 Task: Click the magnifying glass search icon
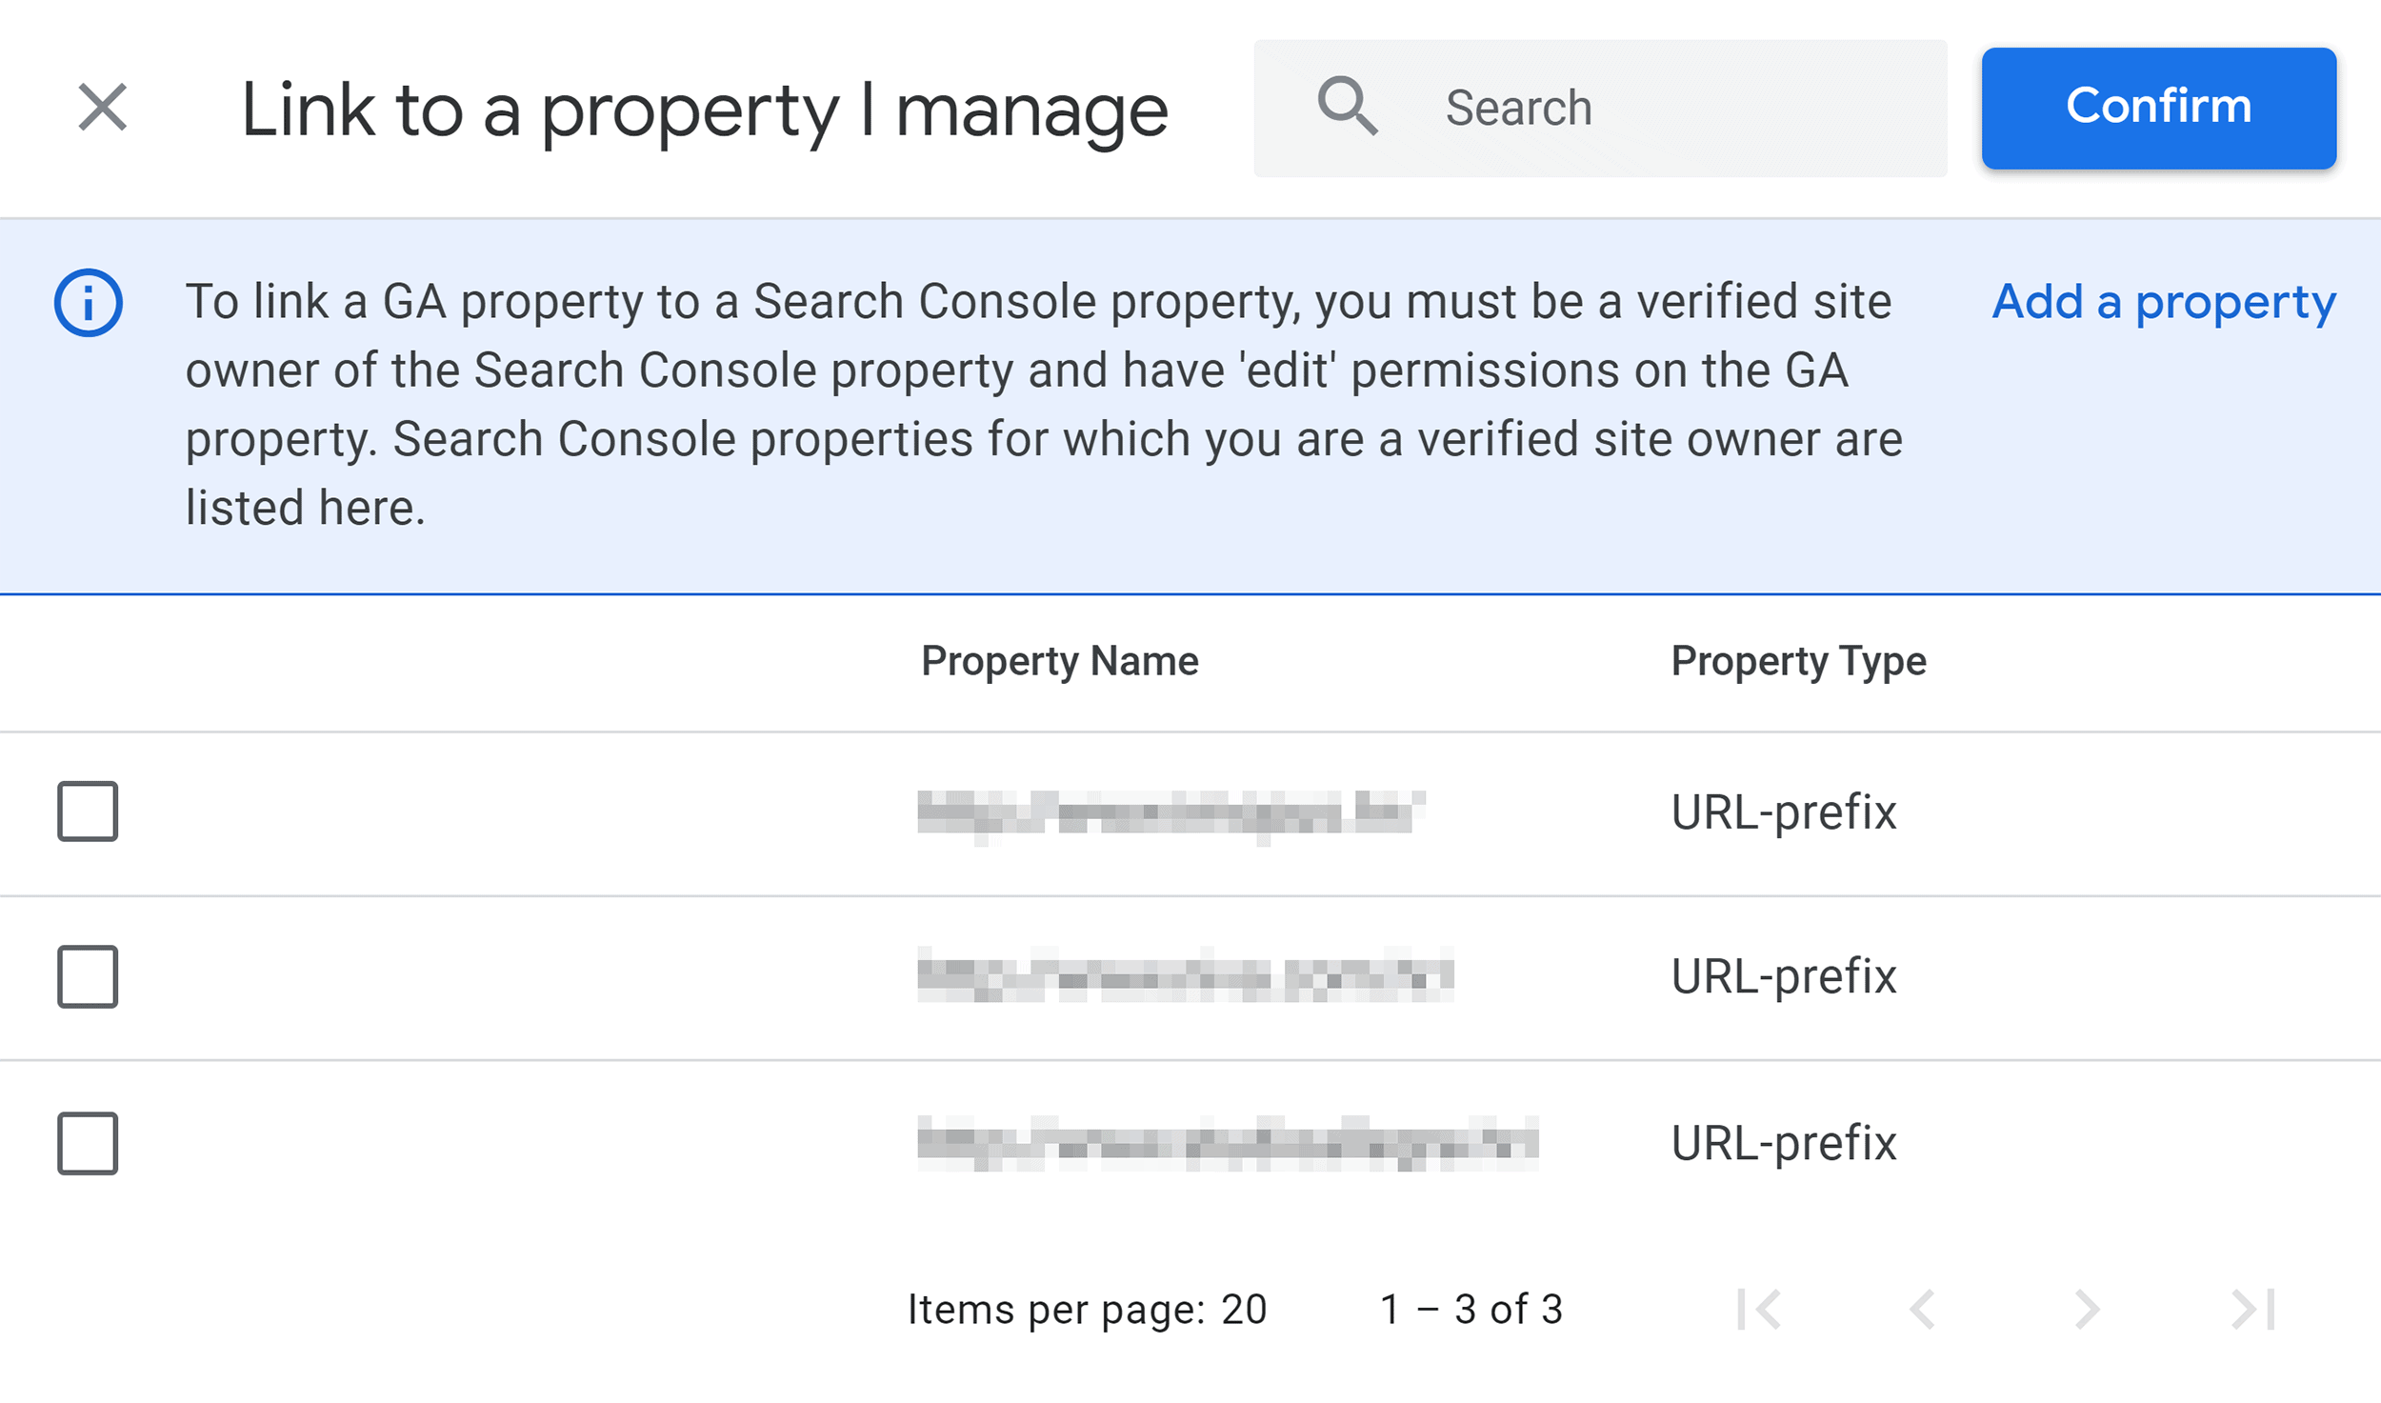click(x=1347, y=107)
